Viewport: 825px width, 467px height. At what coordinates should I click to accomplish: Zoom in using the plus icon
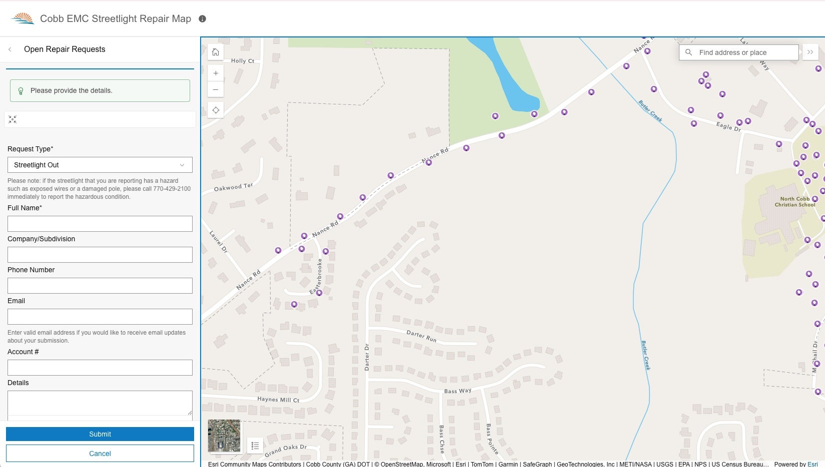tap(216, 73)
